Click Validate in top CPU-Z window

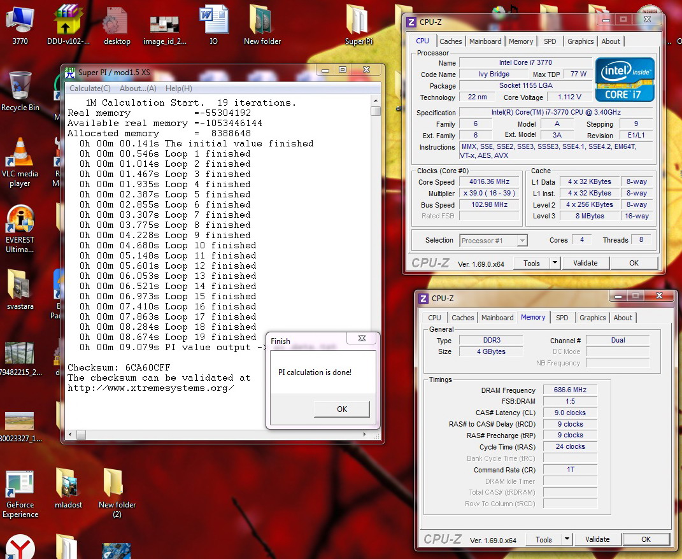(585, 263)
